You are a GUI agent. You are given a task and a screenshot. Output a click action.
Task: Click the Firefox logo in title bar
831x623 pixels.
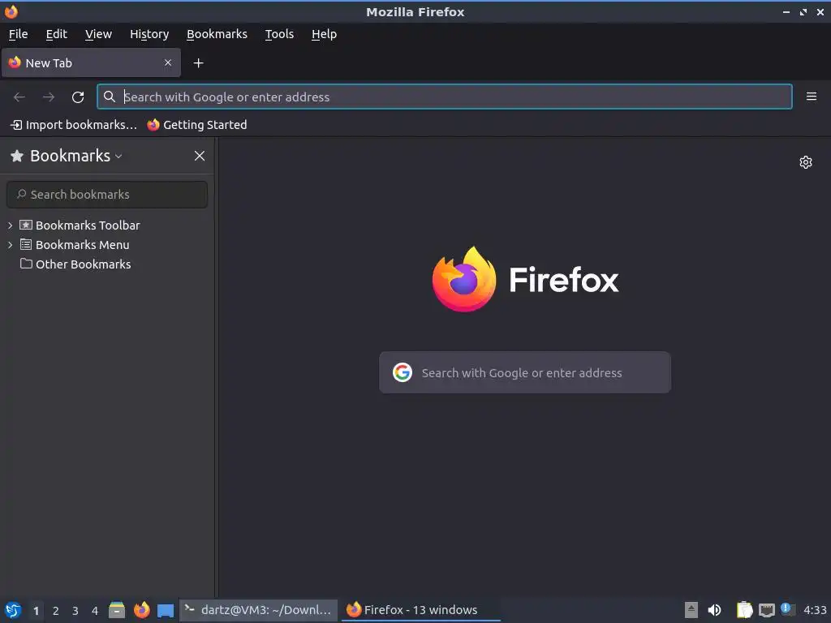click(11, 11)
